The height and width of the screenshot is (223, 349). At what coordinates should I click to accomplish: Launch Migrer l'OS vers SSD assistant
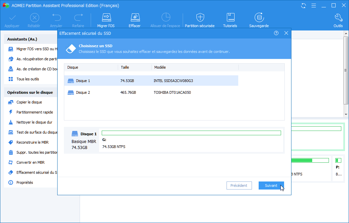point(33,49)
